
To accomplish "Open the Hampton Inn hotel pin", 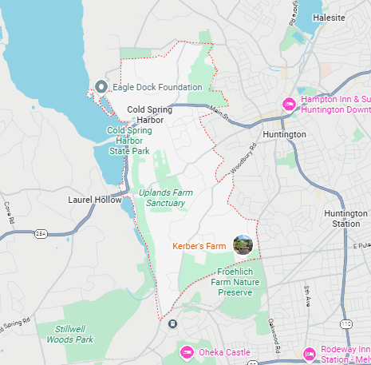I will [290, 105].
